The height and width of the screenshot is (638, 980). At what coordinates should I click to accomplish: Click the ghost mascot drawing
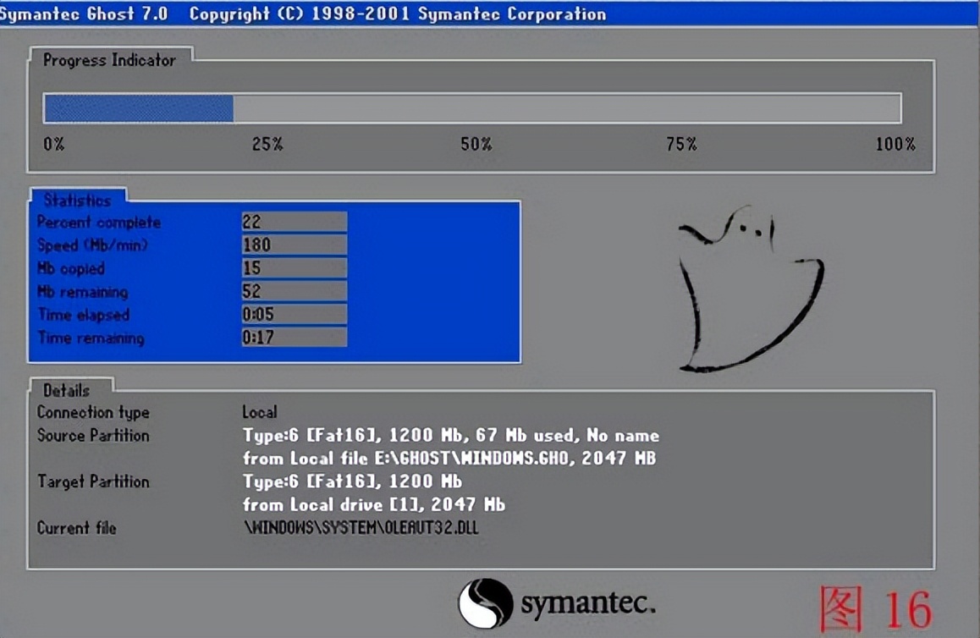(x=751, y=289)
